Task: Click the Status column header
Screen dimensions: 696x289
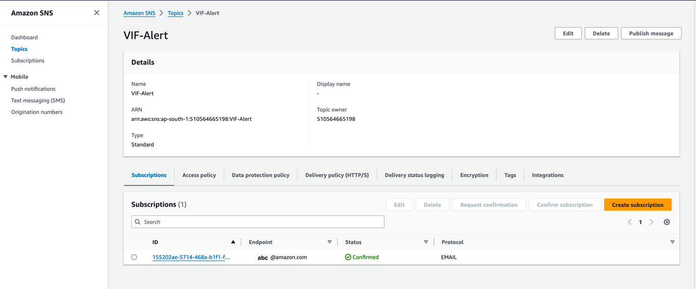Action: point(353,242)
